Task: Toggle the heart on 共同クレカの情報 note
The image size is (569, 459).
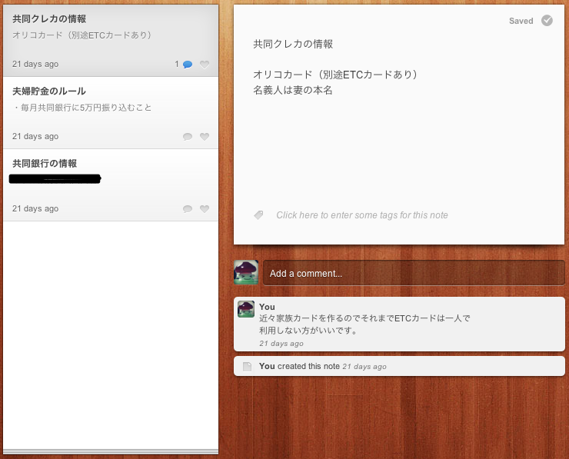Action: click(x=204, y=65)
